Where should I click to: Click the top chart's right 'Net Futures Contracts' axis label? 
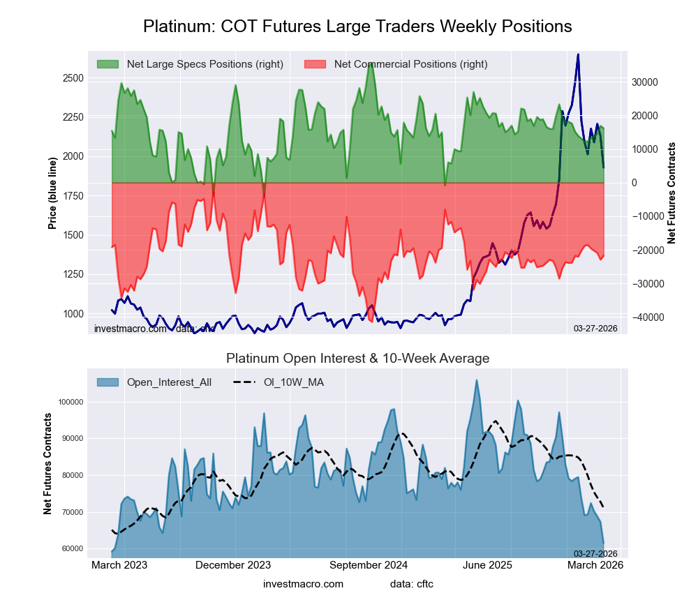(671, 193)
